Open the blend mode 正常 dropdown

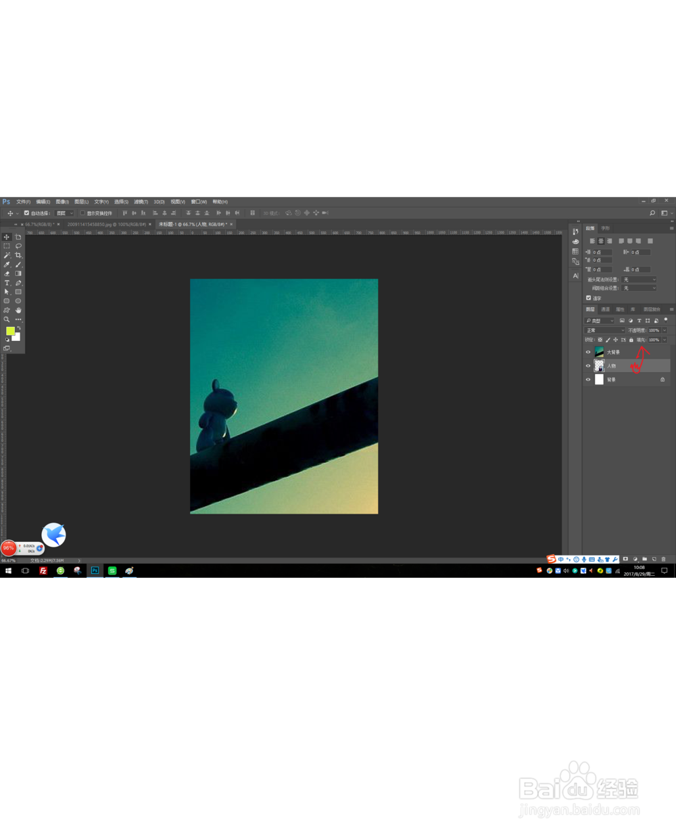[x=604, y=330]
